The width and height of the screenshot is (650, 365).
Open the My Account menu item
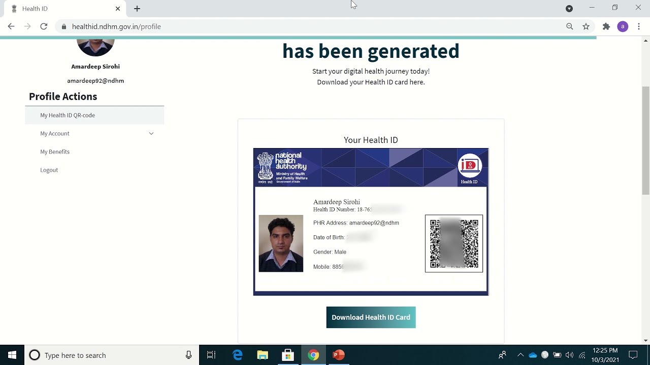pyautogui.click(x=55, y=133)
